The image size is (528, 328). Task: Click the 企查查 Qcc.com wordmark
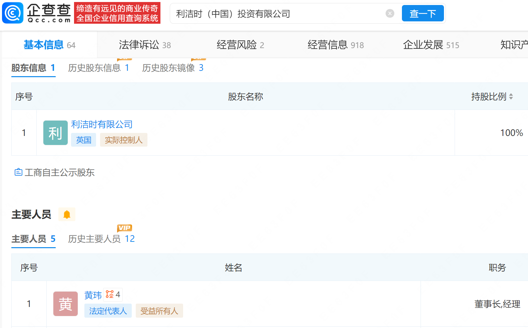click(x=49, y=13)
